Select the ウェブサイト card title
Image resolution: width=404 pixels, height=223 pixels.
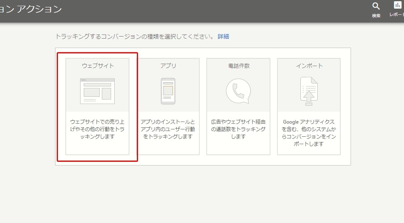pyautogui.click(x=98, y=66)
